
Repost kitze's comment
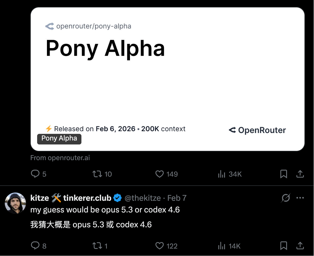tap(97, 246)
